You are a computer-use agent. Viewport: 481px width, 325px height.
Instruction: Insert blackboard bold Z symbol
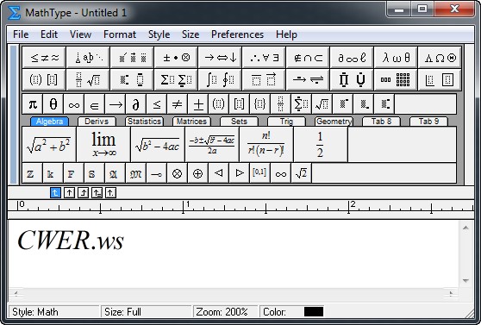point(33,173)
